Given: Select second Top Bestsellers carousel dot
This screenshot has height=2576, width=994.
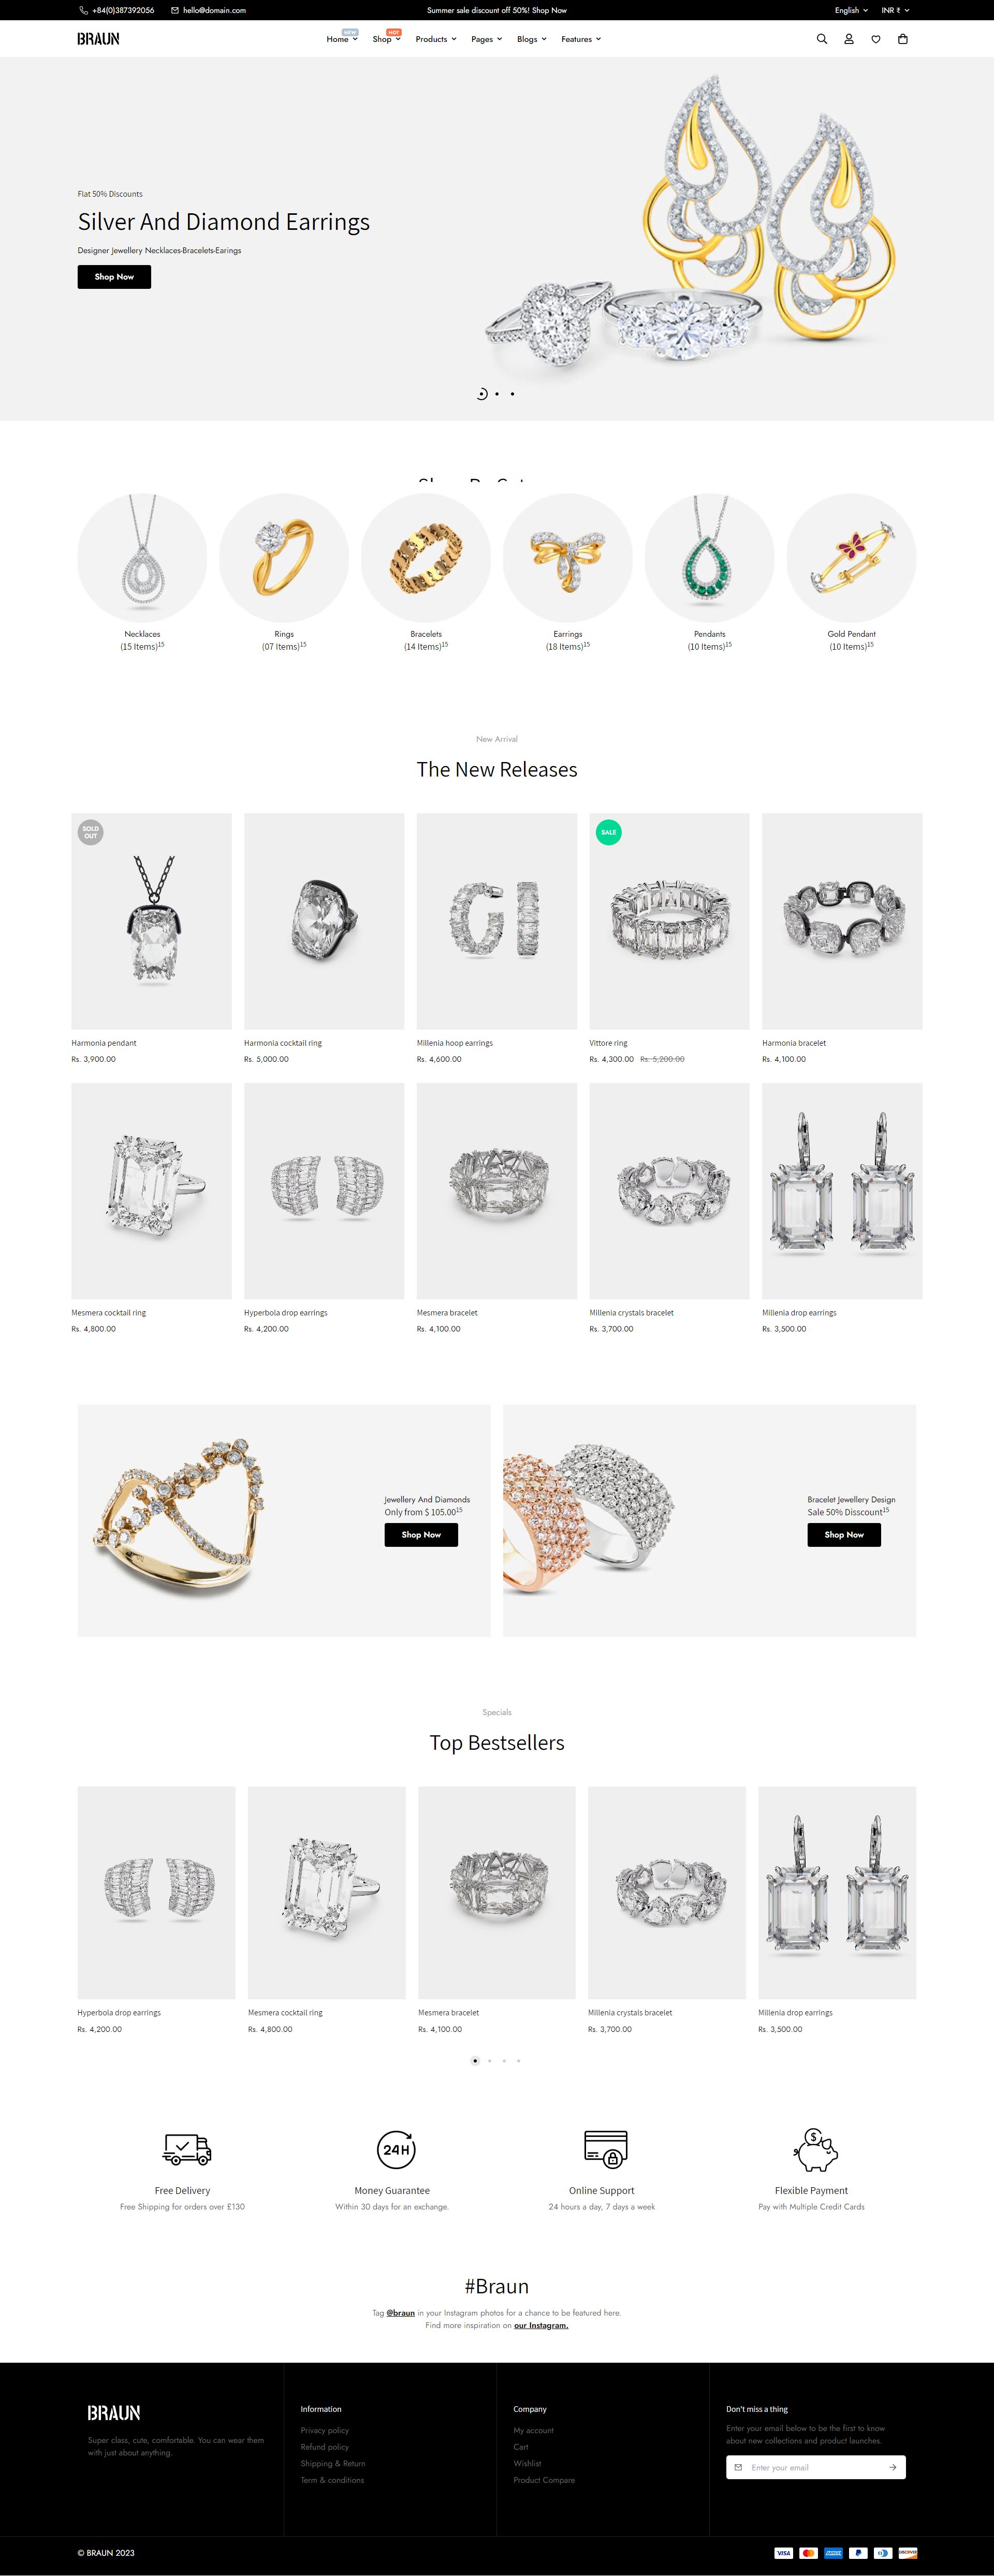Looking at the screenshot, I should point(489,2060).
